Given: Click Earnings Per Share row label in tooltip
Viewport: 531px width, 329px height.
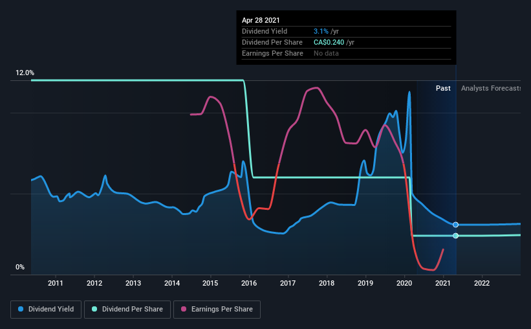Looking at the screenshot, I should pyautogui.click(x=272, y=53).
